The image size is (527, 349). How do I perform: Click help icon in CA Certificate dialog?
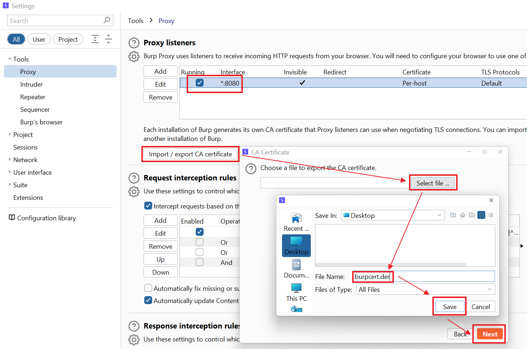[x=251, y=169]
